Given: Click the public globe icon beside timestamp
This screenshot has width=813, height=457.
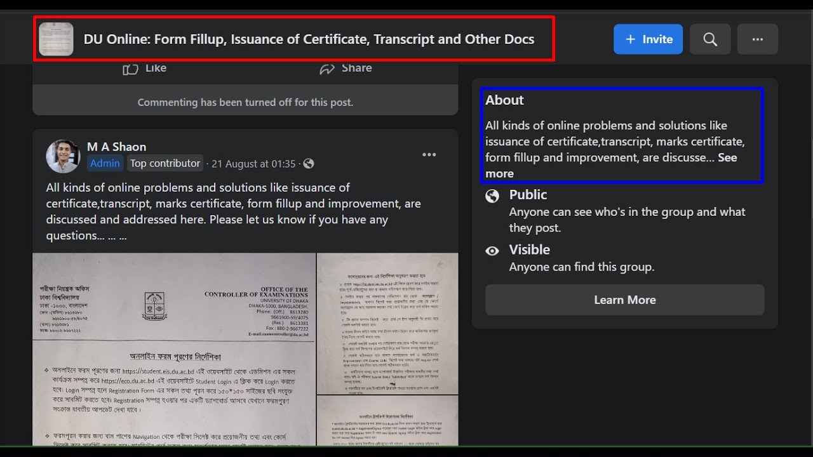Looking at the screenshot, I should tap(309, 164).
